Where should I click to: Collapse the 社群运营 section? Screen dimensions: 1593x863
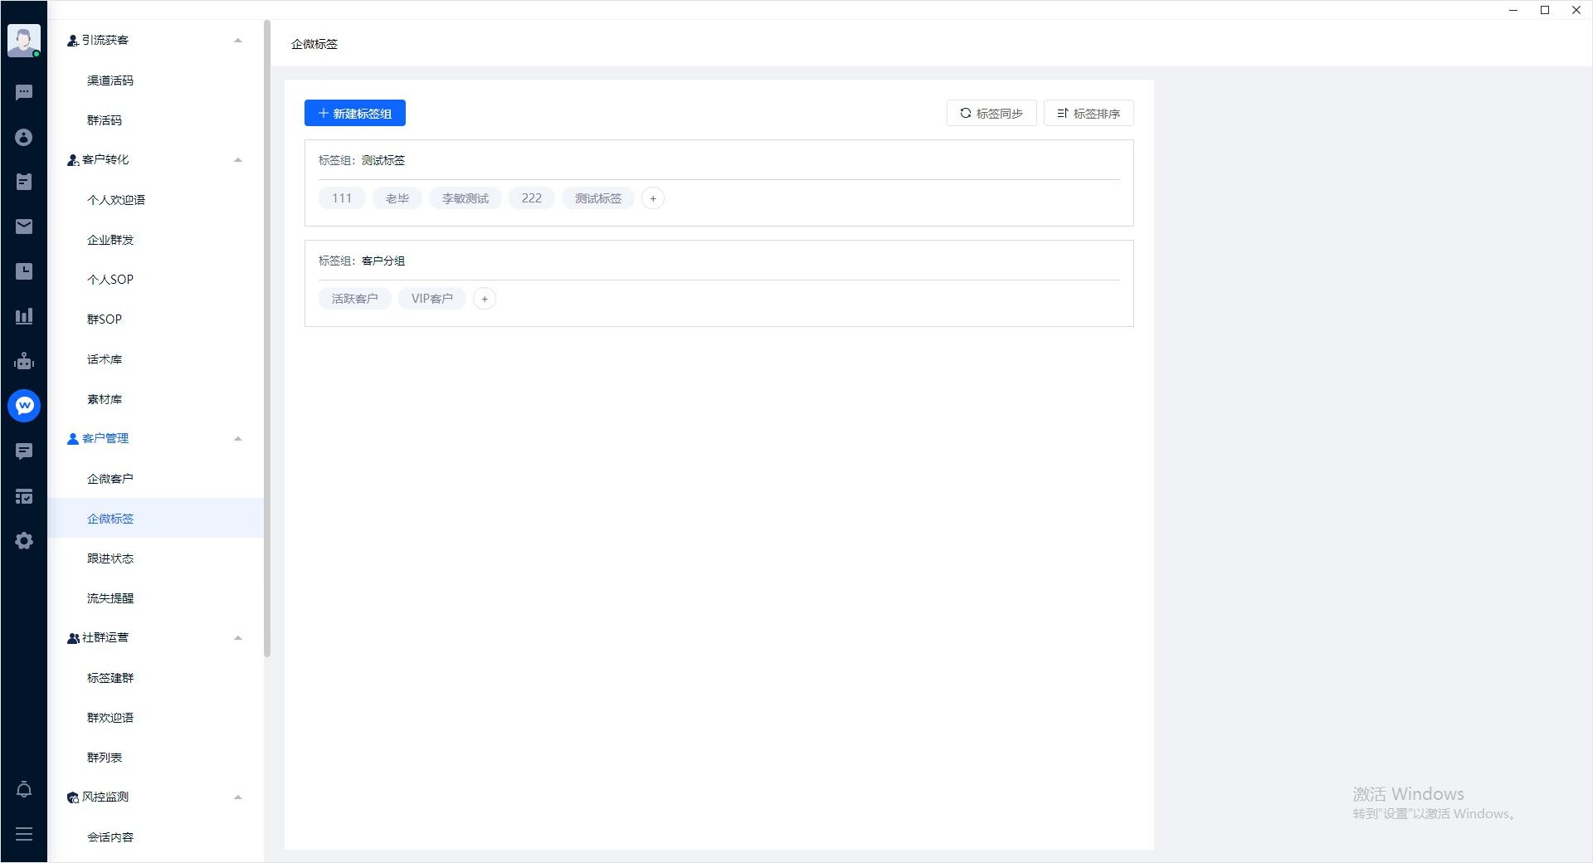238,637
